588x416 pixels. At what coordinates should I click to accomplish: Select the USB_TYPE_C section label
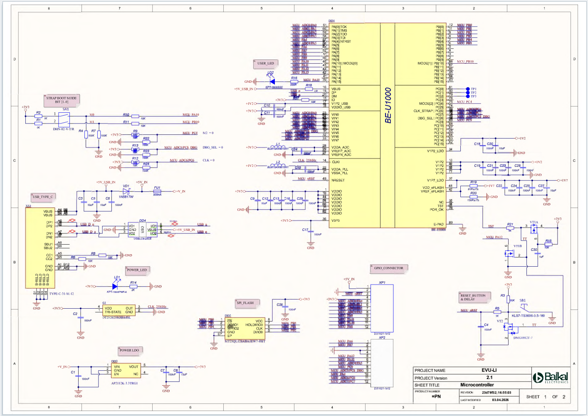(x=43, y=197)
